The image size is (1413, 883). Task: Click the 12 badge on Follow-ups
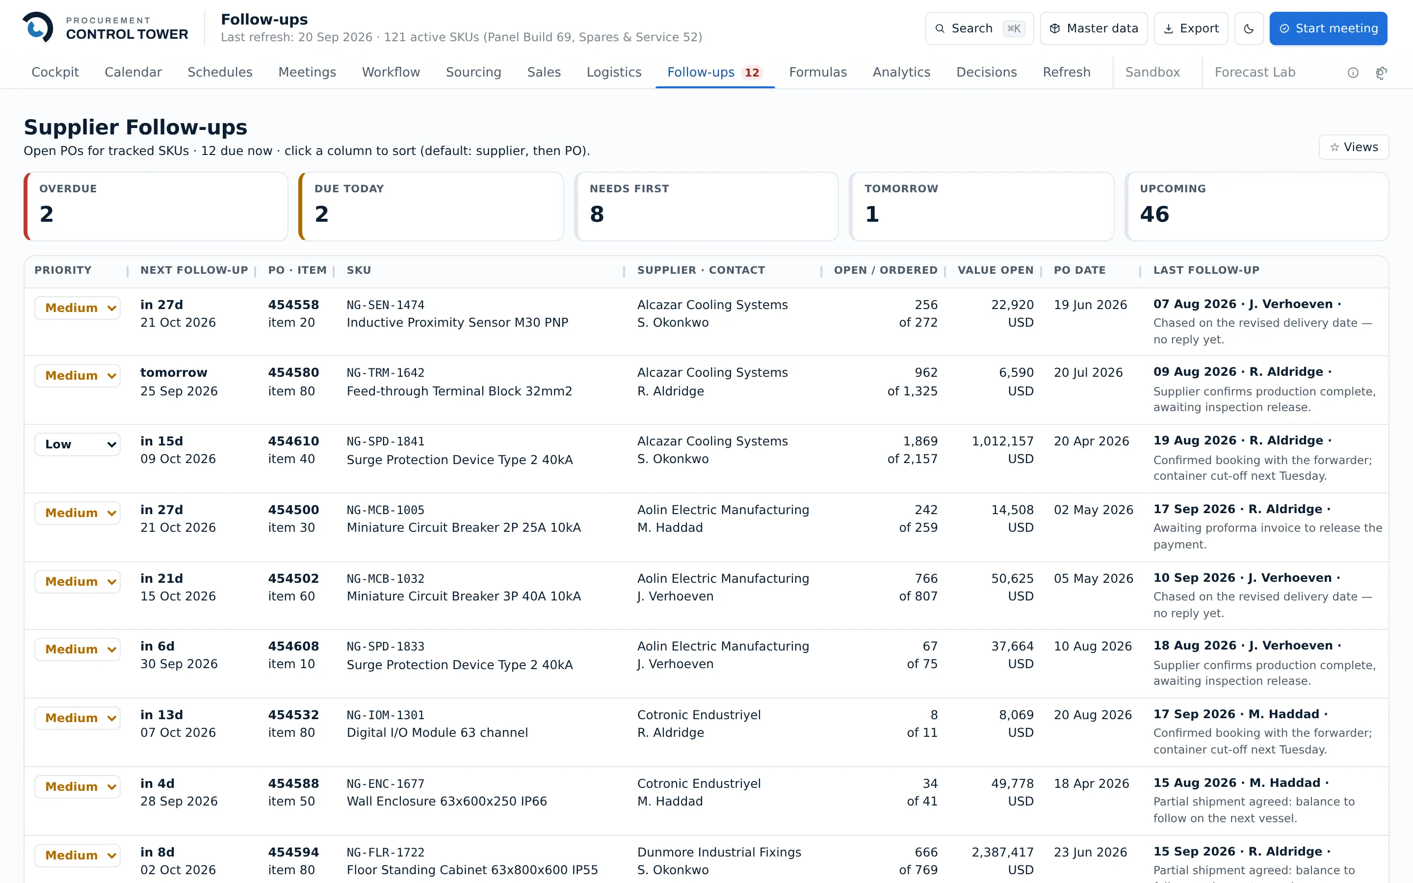(752, 73)
